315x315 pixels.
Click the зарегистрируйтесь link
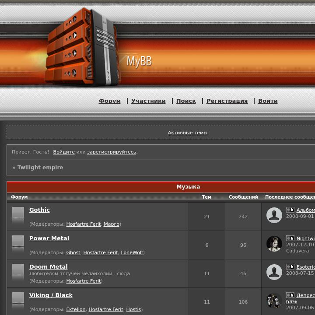point(112,152)
